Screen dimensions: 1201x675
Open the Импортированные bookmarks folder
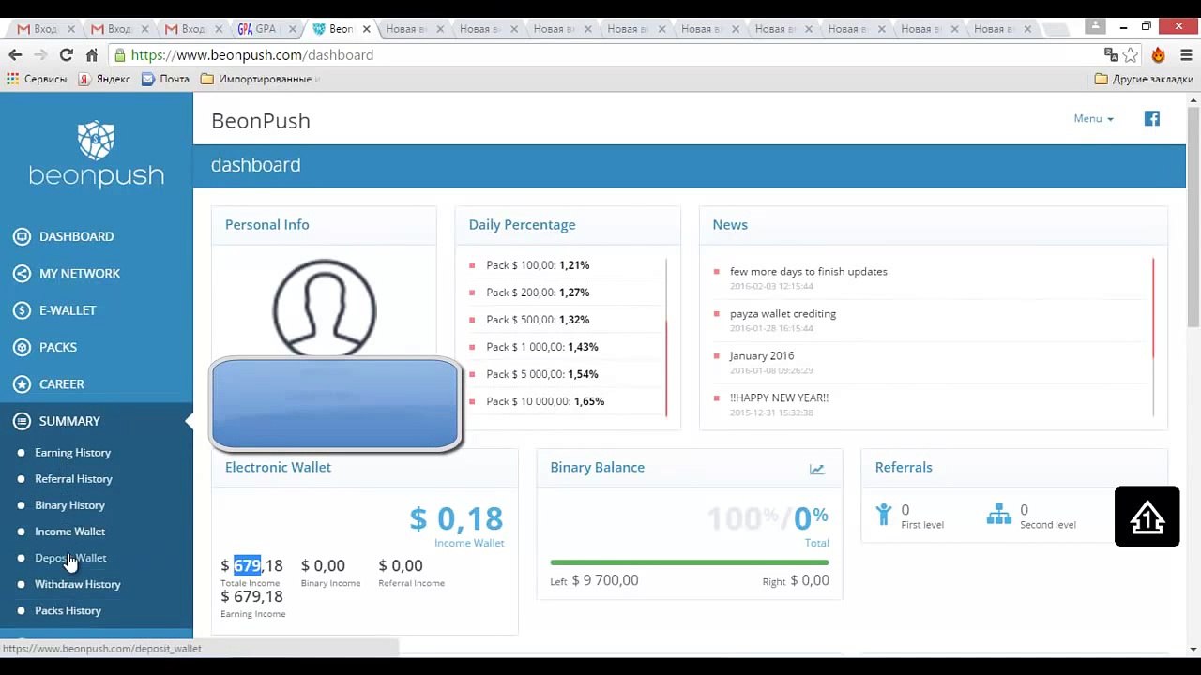(x=261, y=80)
